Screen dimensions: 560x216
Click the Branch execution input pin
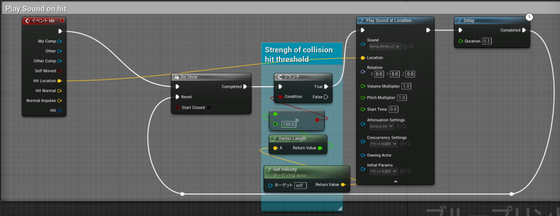pos(281,87)
